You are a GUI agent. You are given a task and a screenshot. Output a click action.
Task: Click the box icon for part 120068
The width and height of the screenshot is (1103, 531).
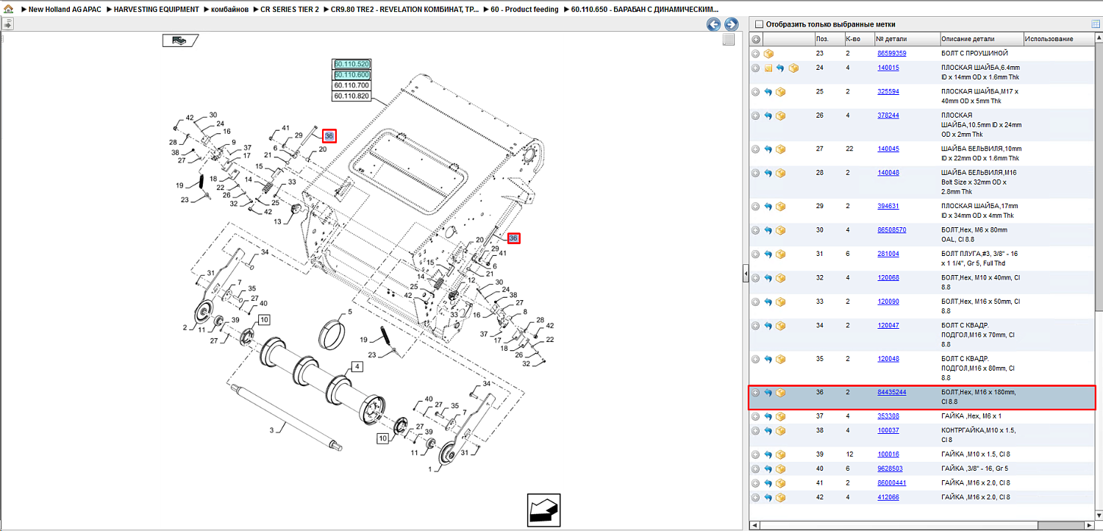781,278
